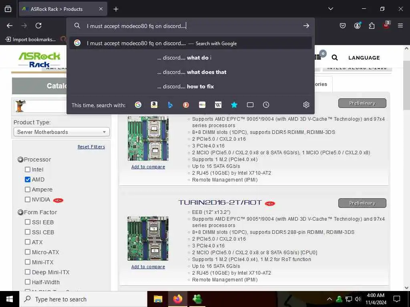Viewport: 410px width, 307px height.
Task: Search in open Tabs icon
Action: 250,105
